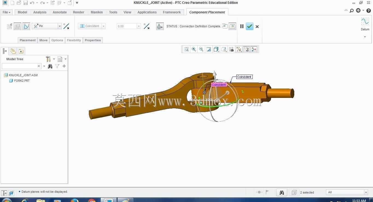
Task: Open the File menu
Action: (6, 12)
